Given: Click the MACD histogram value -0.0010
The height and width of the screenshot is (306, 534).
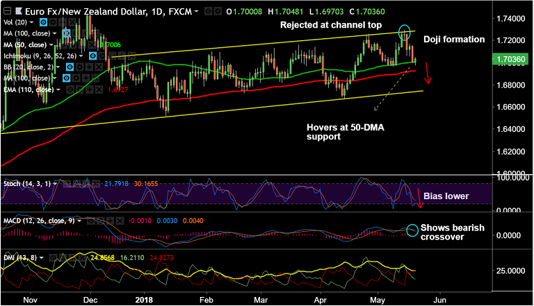Looking at the screenshot, I should tap(140, 221).
